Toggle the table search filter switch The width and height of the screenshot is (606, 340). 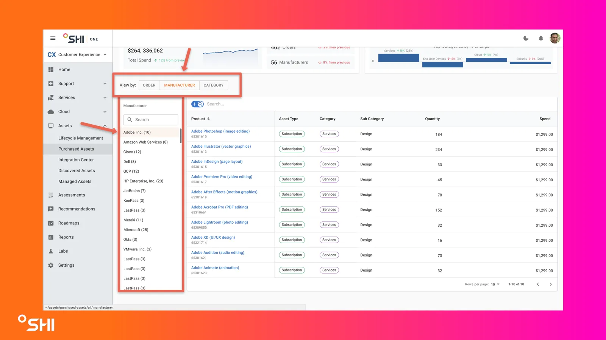click(x=197, y=104)
